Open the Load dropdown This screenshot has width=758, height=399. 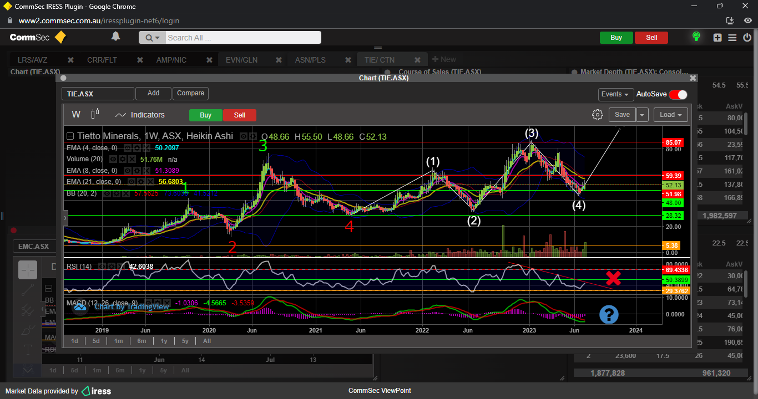(x=670, y=115)
